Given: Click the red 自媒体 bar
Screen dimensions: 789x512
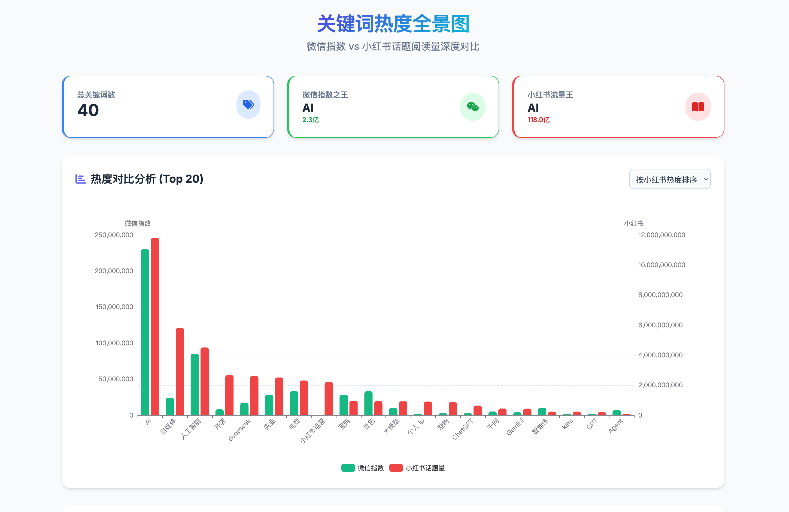Looking at the screenshot, I should point(180,371).
